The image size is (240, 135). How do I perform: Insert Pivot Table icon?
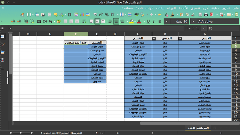pyautogui.click(x=76, y=15)
